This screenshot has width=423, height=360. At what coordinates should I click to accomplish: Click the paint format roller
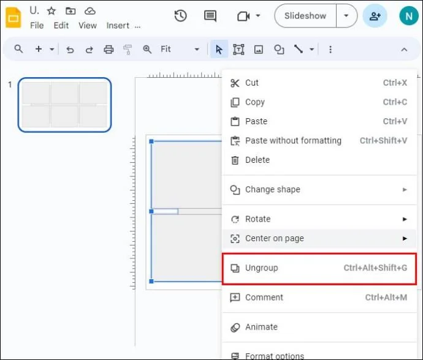[128, 50]
